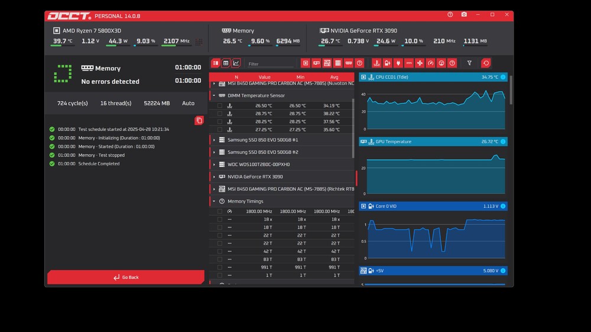Tick the 1800.00 MHz memory timing checkbox

[x=220, y=211]
